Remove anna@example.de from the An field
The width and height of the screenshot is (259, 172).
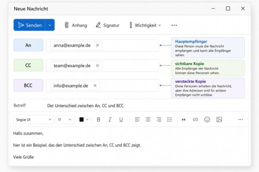coord(98,45)
